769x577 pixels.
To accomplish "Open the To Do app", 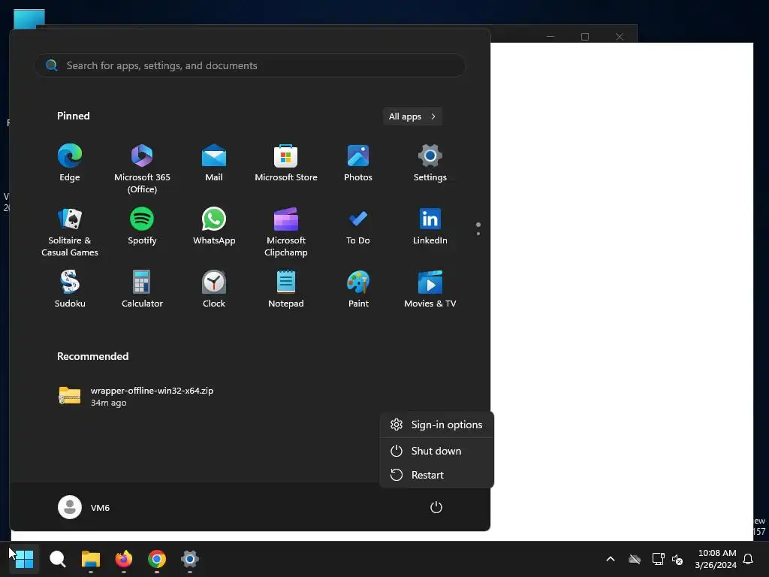I will click(358, 226).
